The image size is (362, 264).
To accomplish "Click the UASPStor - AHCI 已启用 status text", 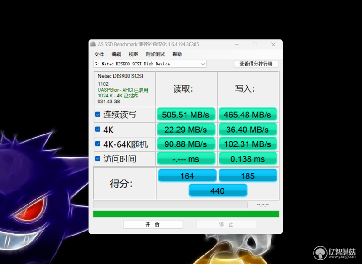I will (x=123, y=90).
